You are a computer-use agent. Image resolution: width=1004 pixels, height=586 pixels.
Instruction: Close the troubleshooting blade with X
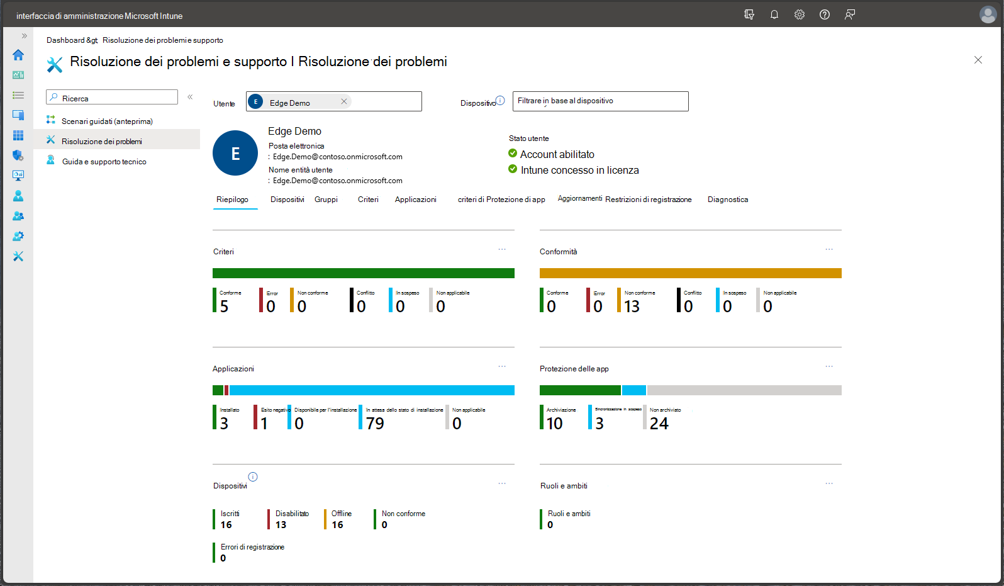(x=978, y=60)
